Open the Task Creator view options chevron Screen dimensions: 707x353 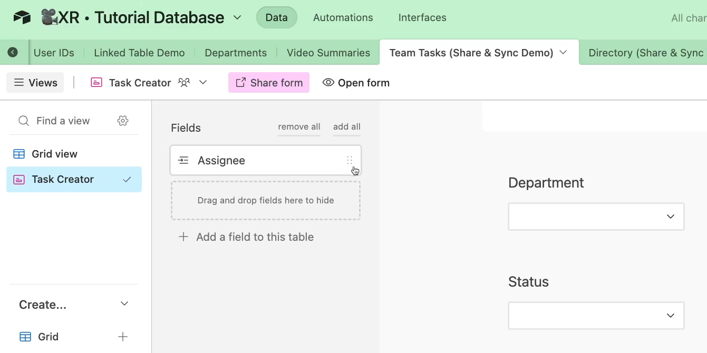[203, 82]
